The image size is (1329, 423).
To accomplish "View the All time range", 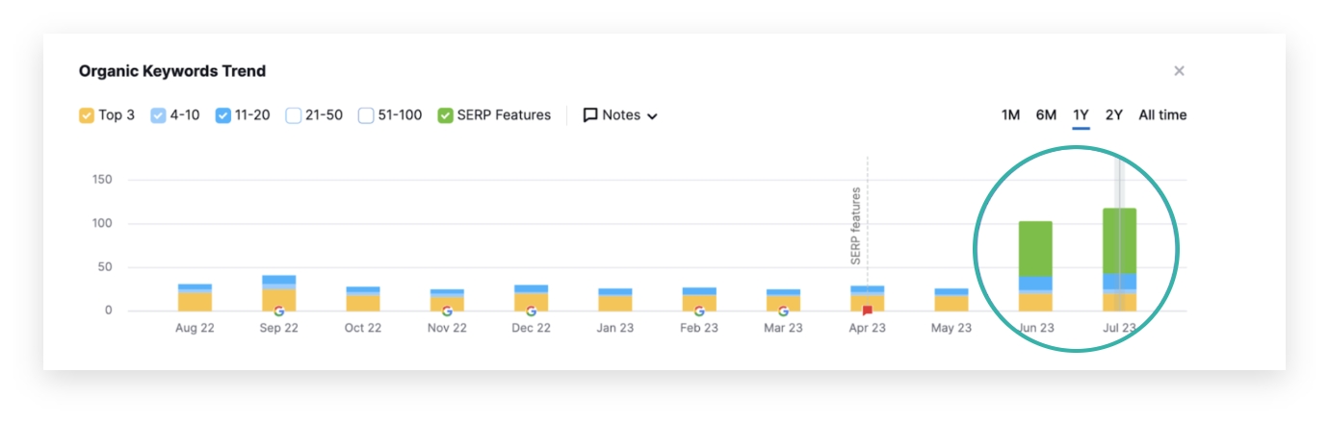I will (1162, 115).
